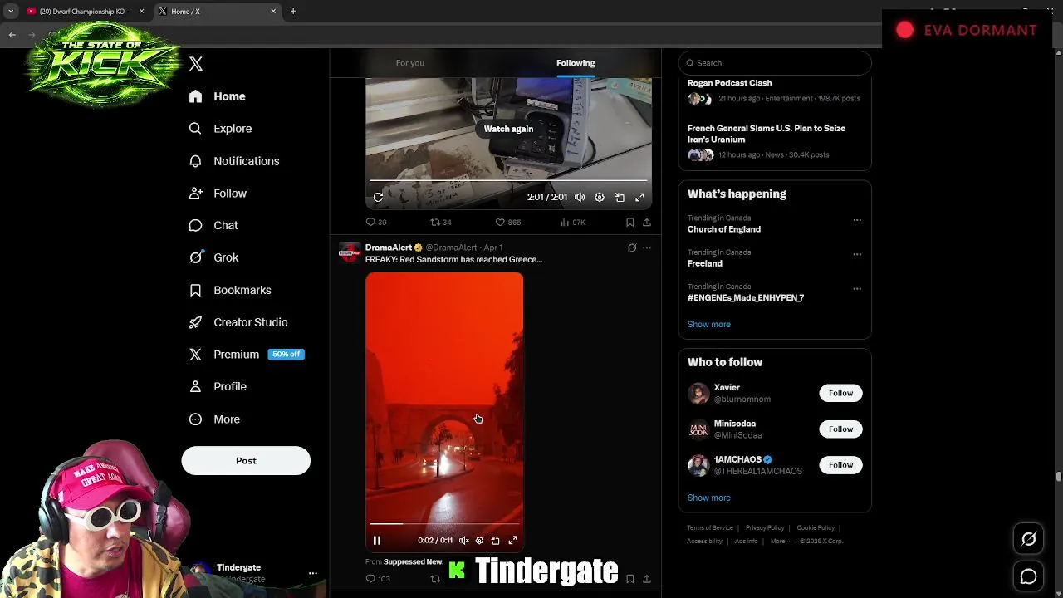Click Show more under What's happening

coord(709,325)
